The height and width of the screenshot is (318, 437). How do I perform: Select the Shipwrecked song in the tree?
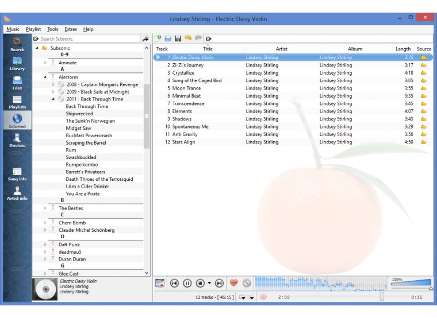tap(79, 114)
